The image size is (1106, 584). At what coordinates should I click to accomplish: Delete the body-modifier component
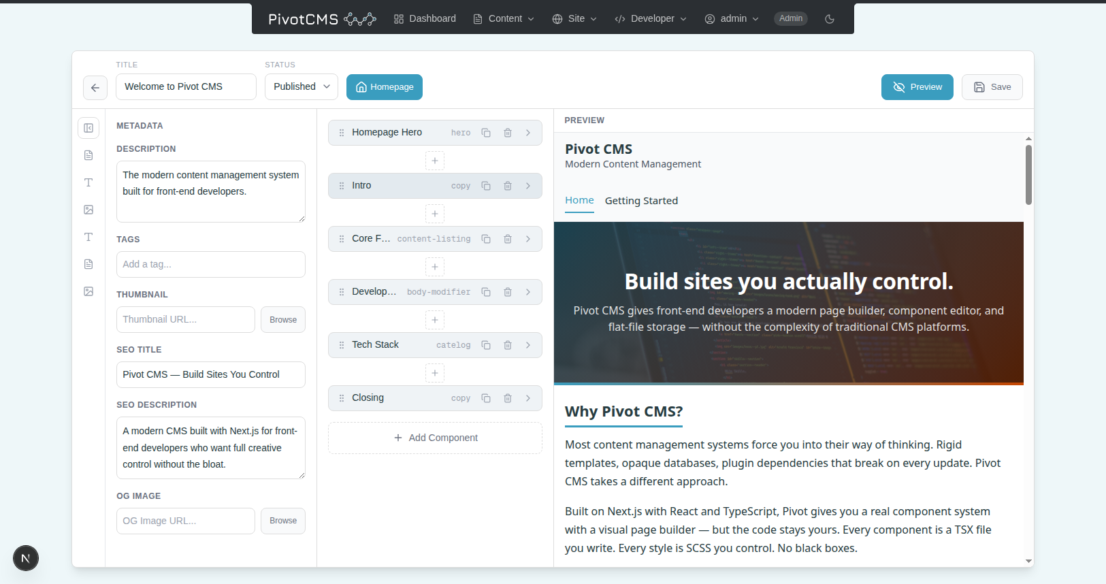pyautogui.click(x=508, y=292)
